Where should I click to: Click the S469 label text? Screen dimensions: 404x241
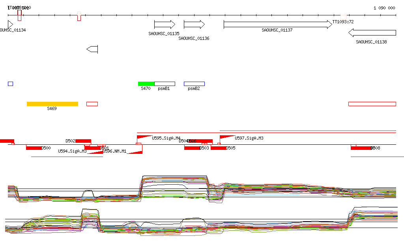(x=52, y=108)
